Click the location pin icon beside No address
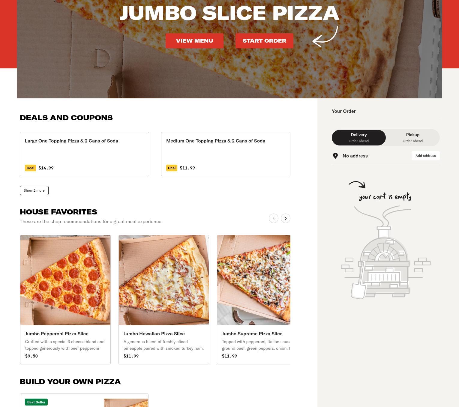This screenshot has height=407, width=459. [x=335, y=156]
